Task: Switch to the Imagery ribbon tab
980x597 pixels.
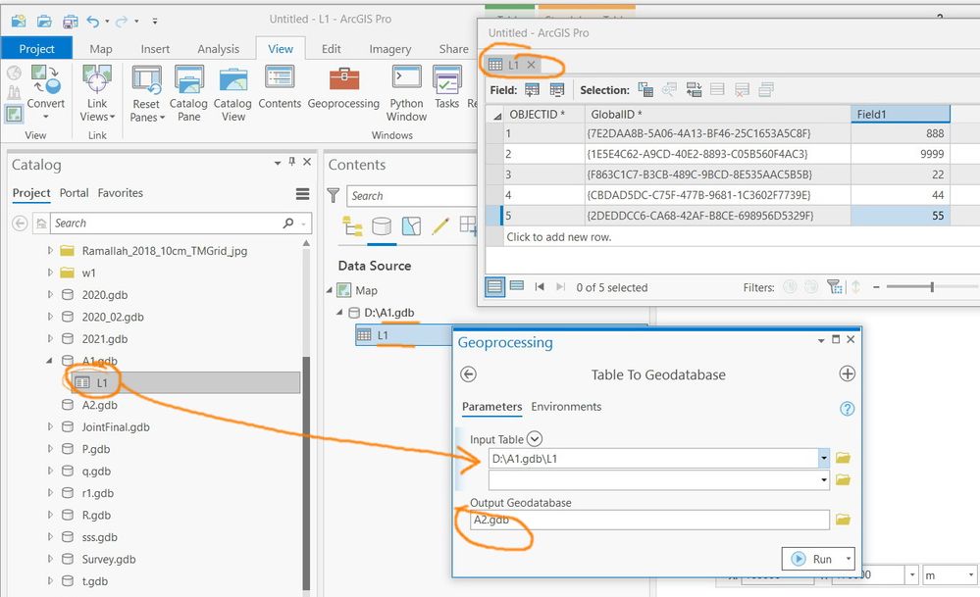Action: (390, 49)
